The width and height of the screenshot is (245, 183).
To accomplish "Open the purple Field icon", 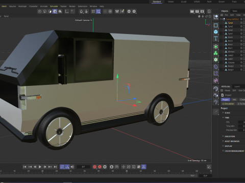I will click(x=216, y=73).
